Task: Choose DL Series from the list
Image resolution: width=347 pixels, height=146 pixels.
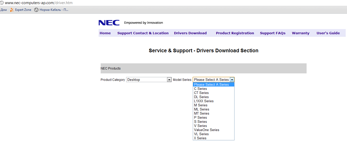Action: [x=214, y=97]
